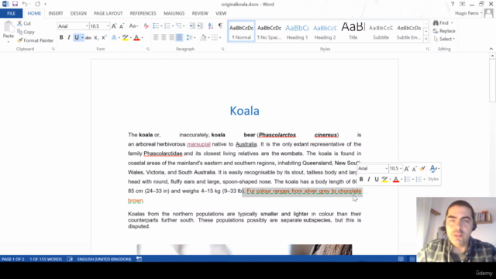Viewport: 496px width, 279px height.
Task: Activate the Format Painter
Action: tap(36, 40)
